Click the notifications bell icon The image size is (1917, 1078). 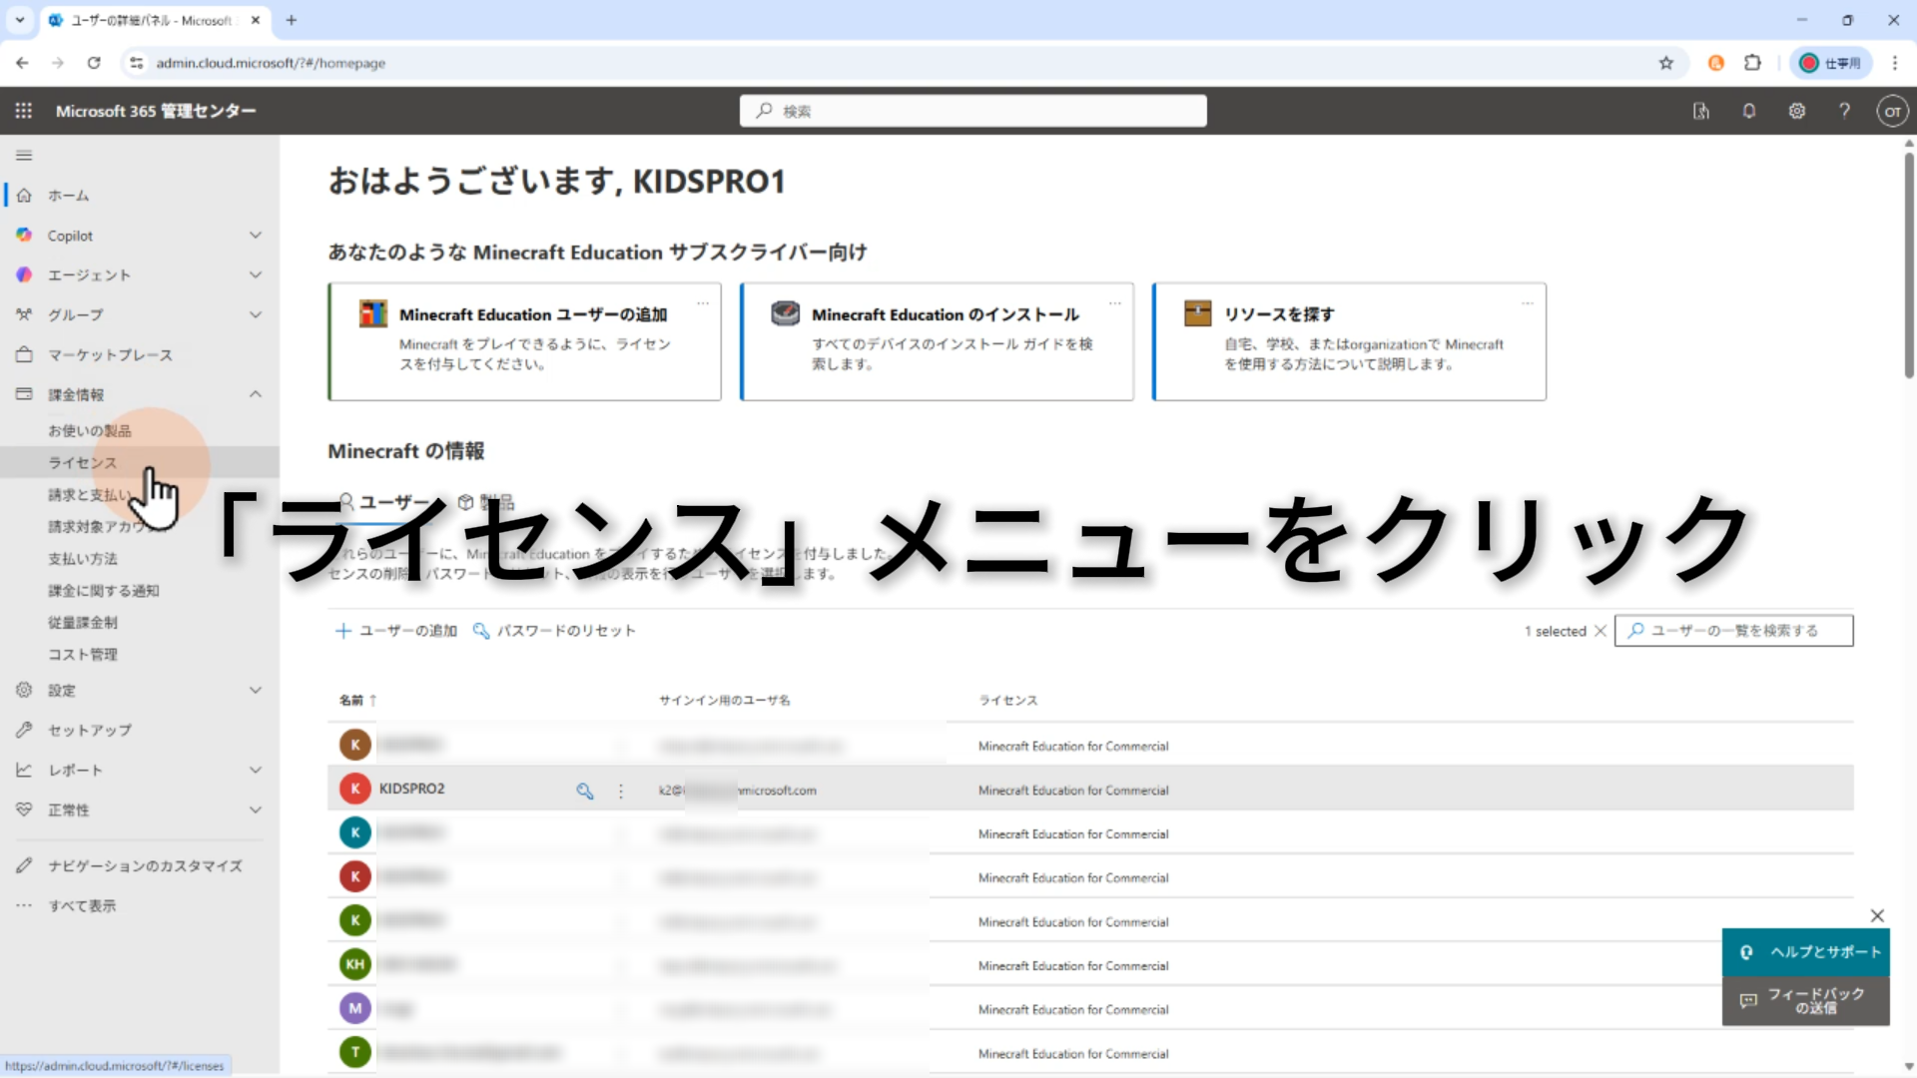click(1749, 111)
